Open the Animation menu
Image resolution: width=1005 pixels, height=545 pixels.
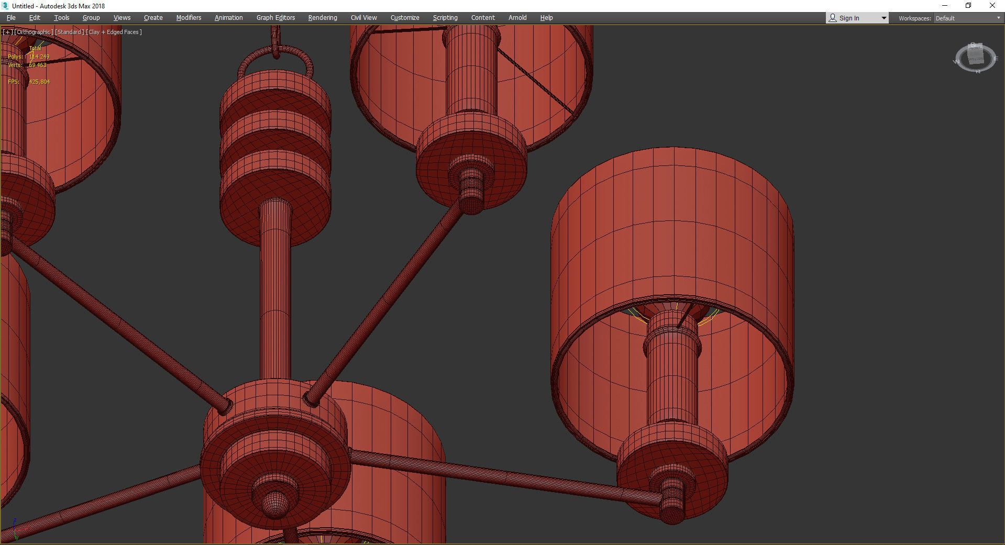pyautogui.click(x=229, y=18)
